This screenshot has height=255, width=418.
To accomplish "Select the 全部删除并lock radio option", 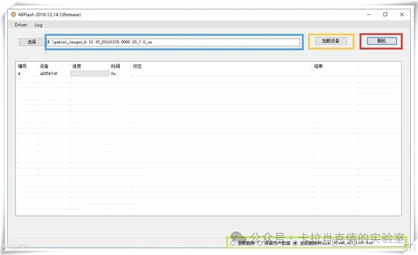I will (295, 243).
